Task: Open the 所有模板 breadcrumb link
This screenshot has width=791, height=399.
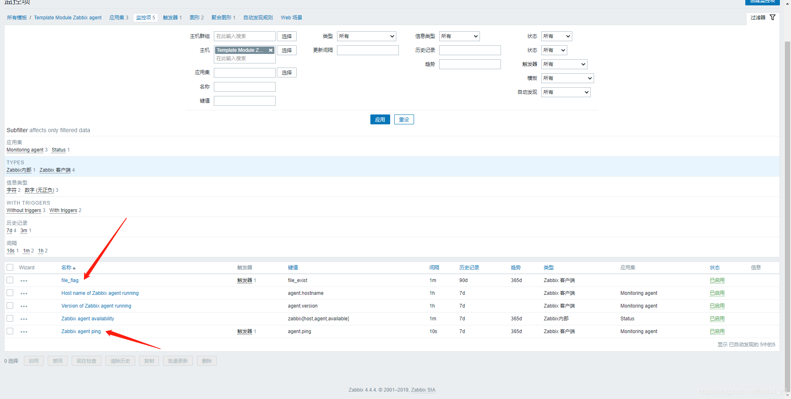Action: pos(17,18)
